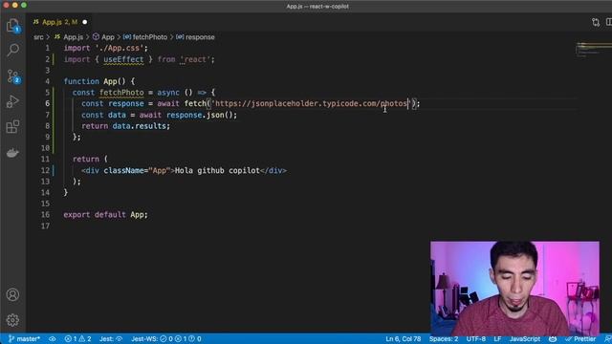Click line number 17 in gutter
The height and width of the screenshot is (344, 612).
coord(45,226)
